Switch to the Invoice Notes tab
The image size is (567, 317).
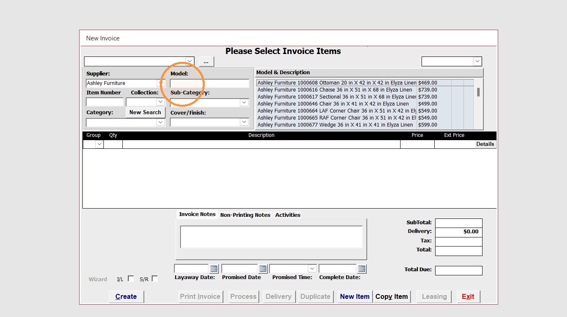pyautogui.click(x=197, y=214)
